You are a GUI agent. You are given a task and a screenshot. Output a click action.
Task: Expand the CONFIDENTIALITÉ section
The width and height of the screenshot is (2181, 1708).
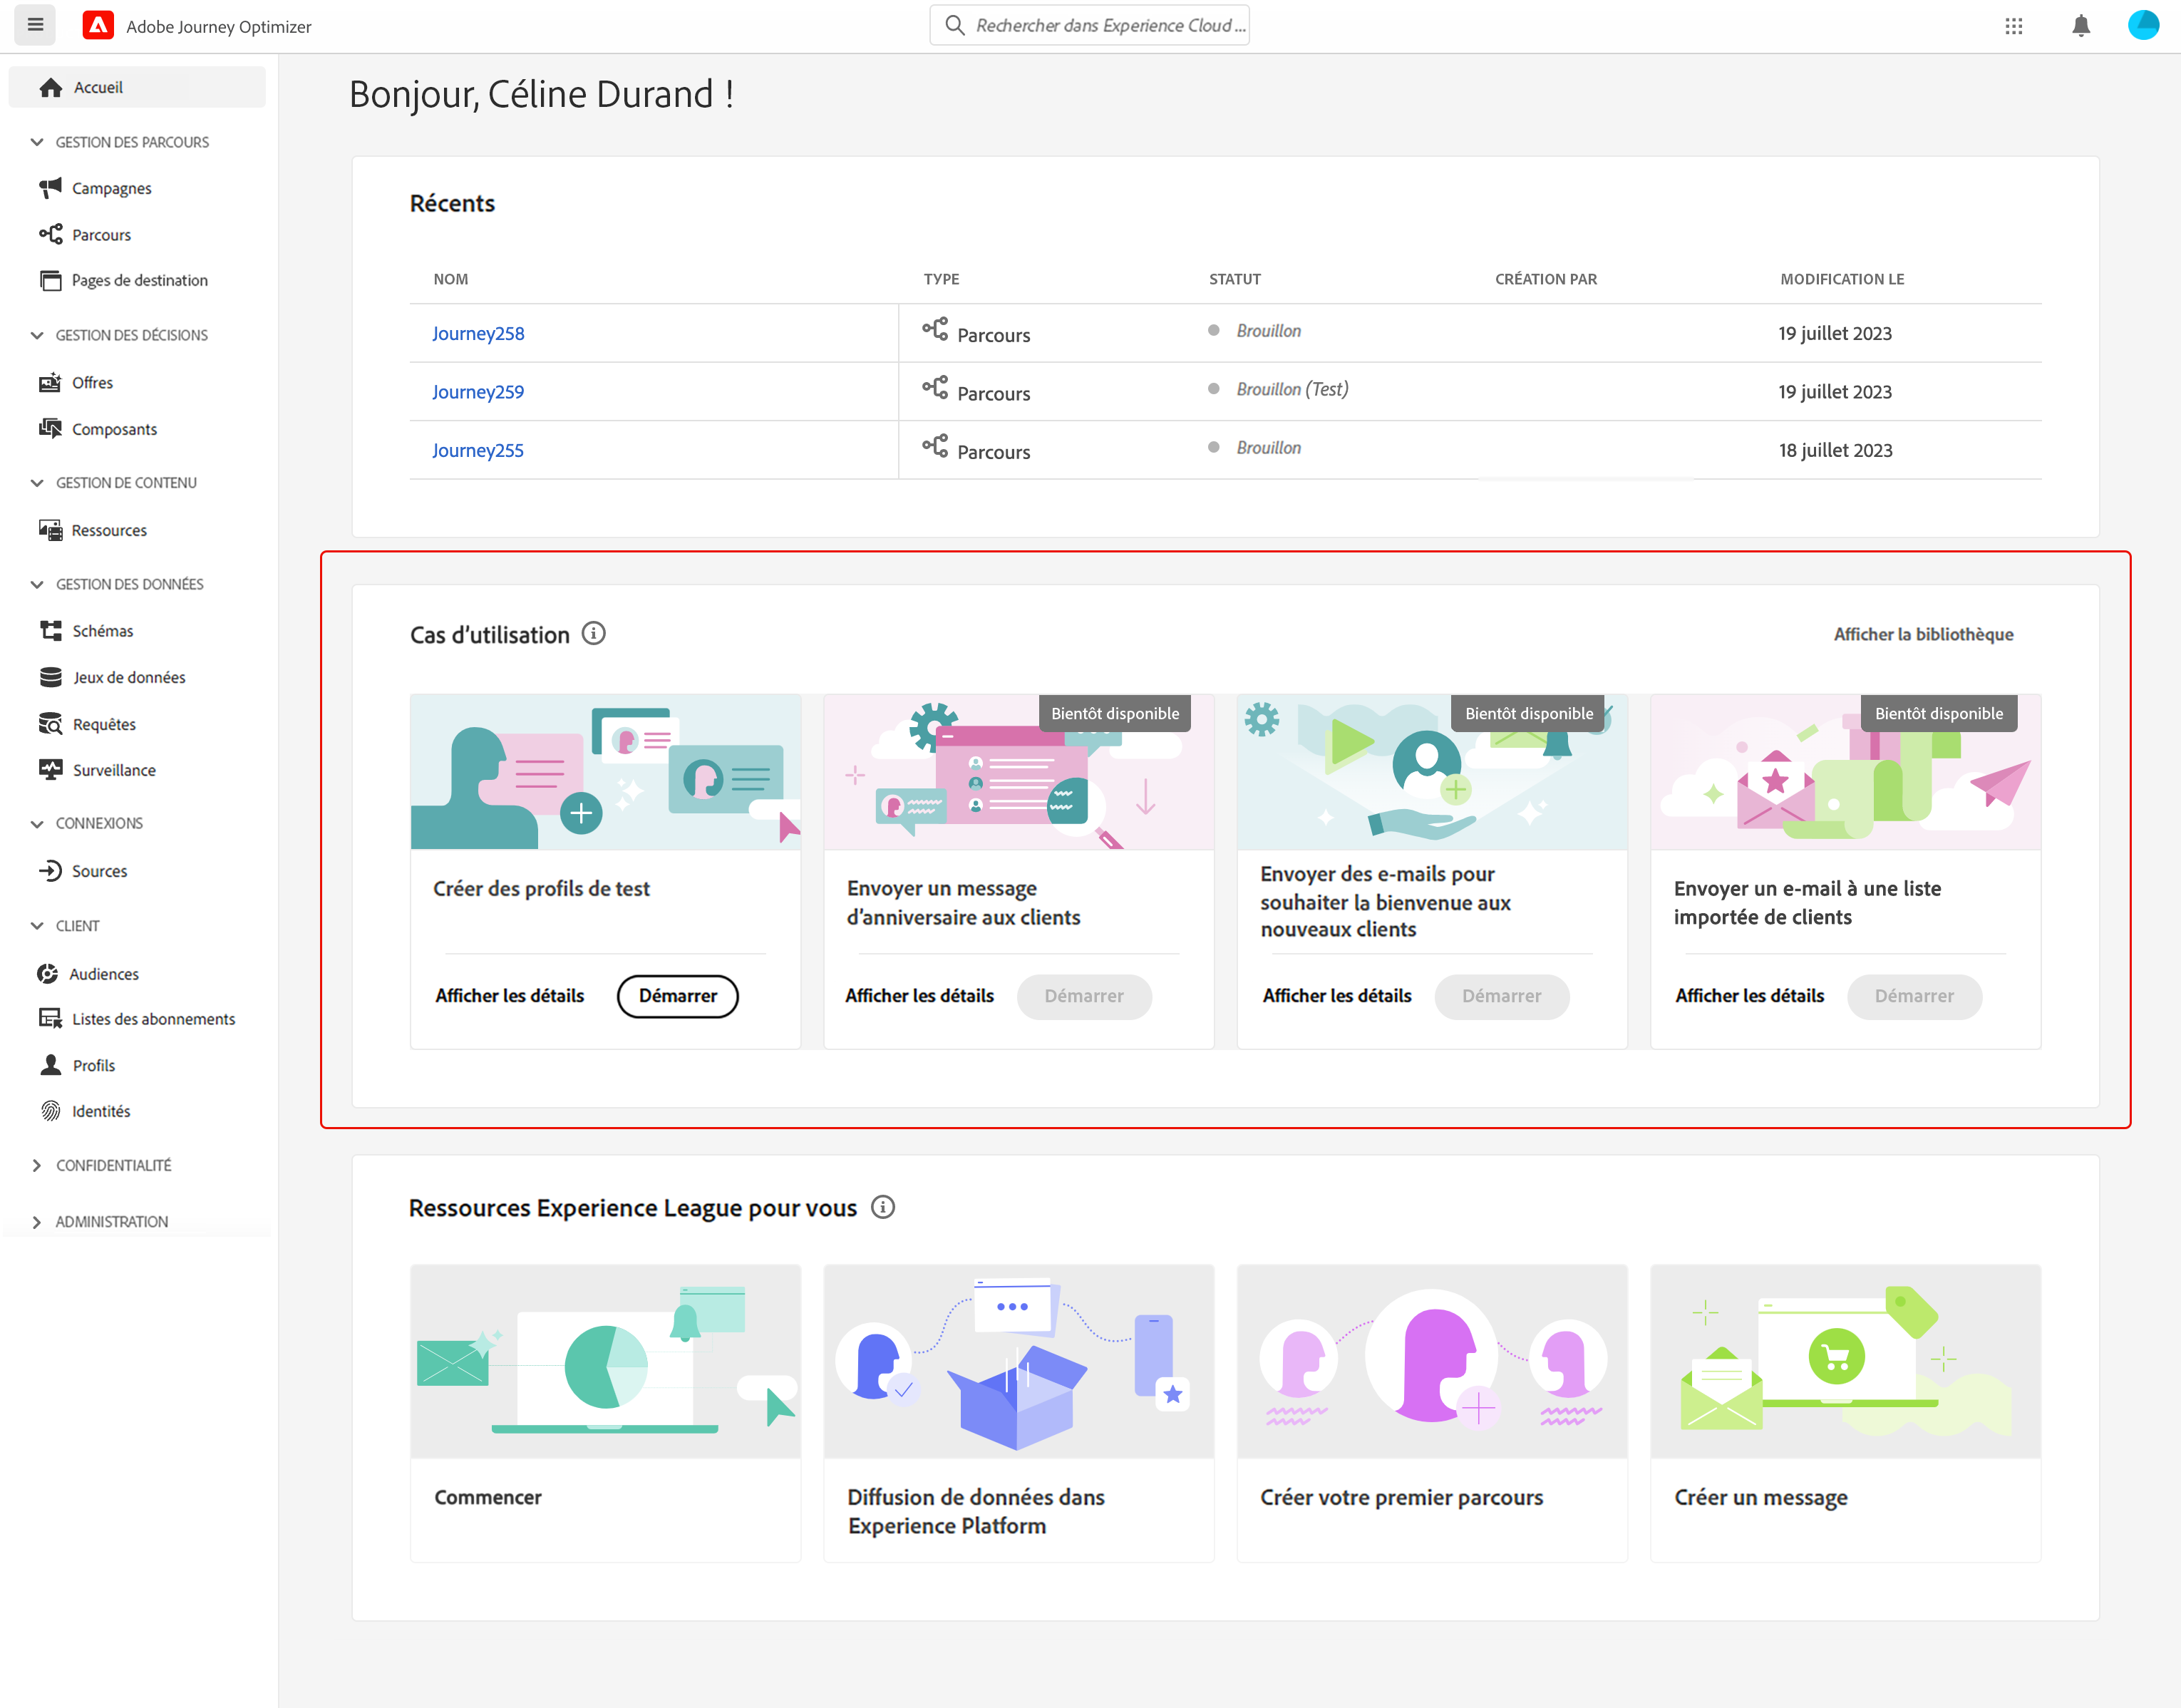click(37, 1165)
